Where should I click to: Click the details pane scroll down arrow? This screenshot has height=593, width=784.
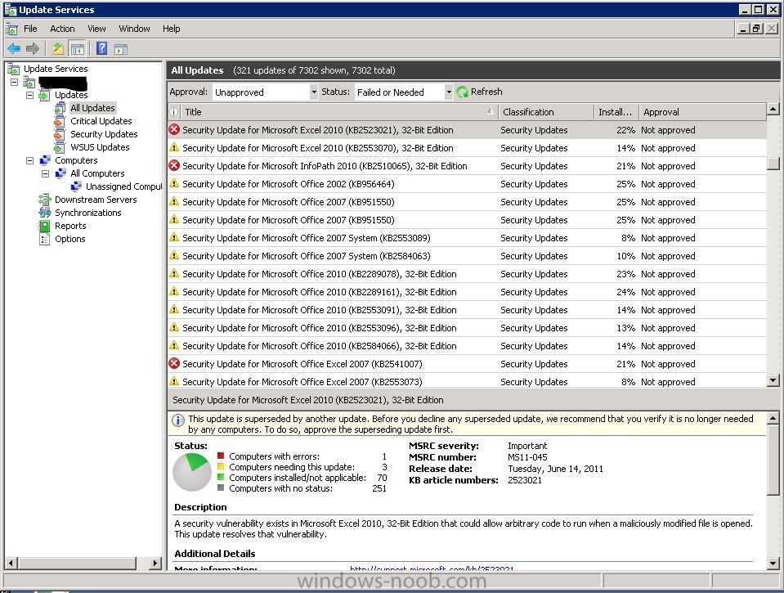pyautogui.click(x=773, y=564)
